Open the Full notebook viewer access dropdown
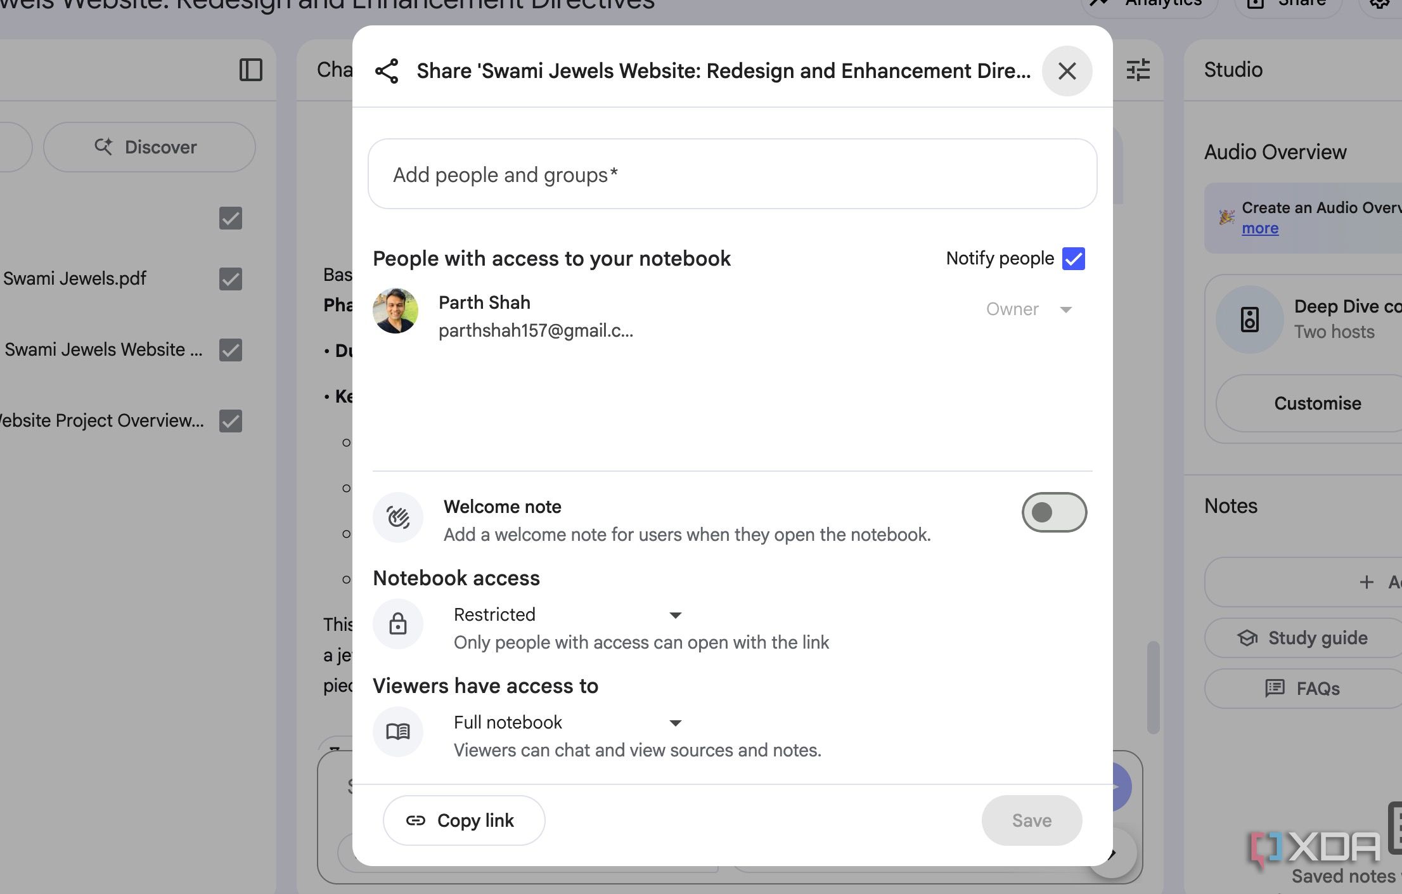Screen dimensions: 1402x894 point(567,723)
